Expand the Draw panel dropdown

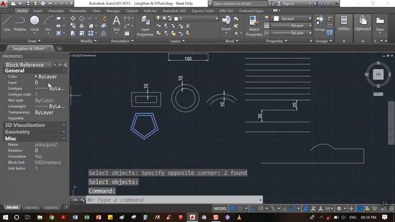pyautogui.click(x=34, y=41)
